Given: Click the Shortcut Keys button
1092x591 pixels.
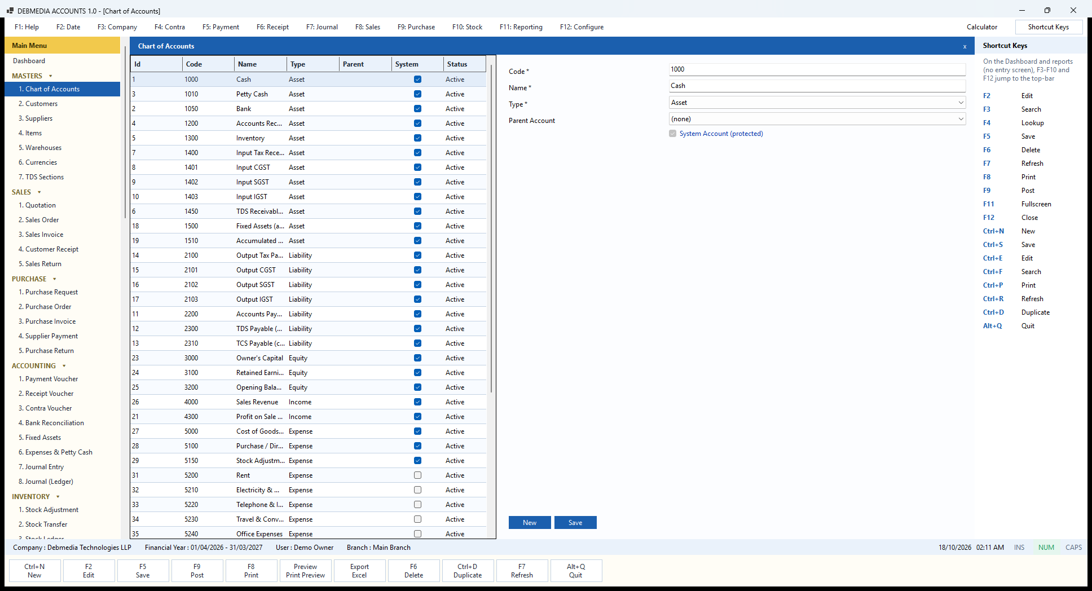Looking at the screenshot, I should pyautogui.click(x=1049, y=27).
